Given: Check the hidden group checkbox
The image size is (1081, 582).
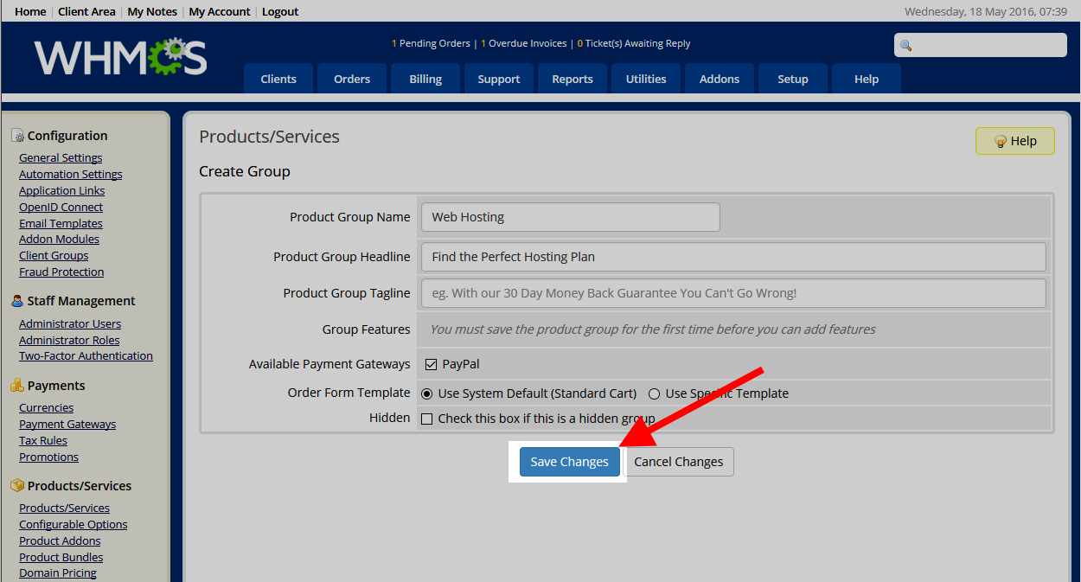Looking at the screenshot, I should click(426, 419).
